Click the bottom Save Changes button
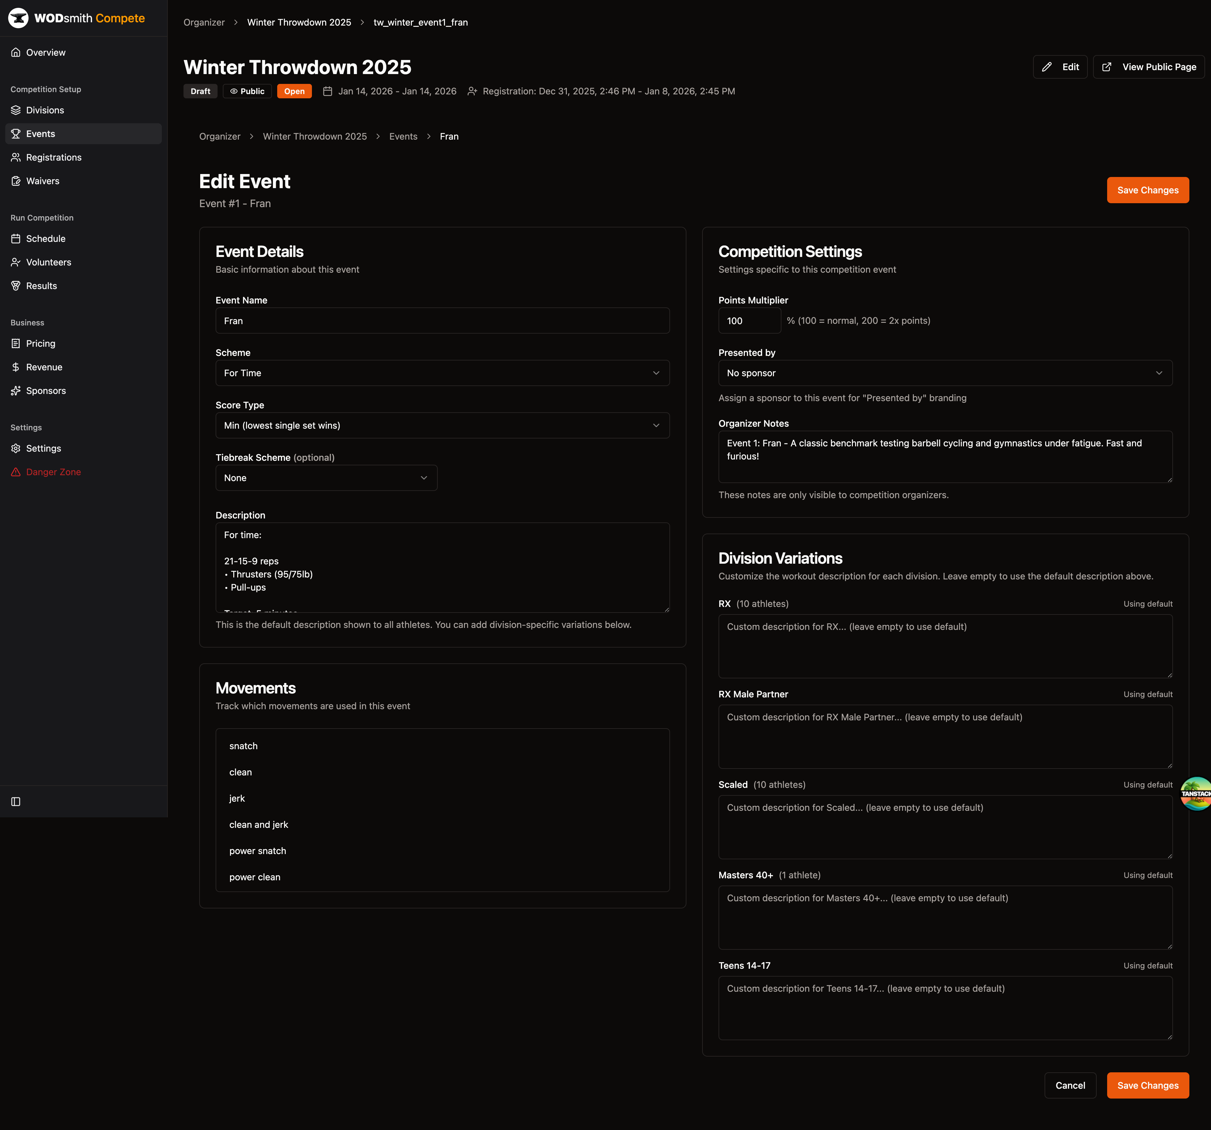This screenshot has height=1130, width=1211. click(x=1148, y=1085)
